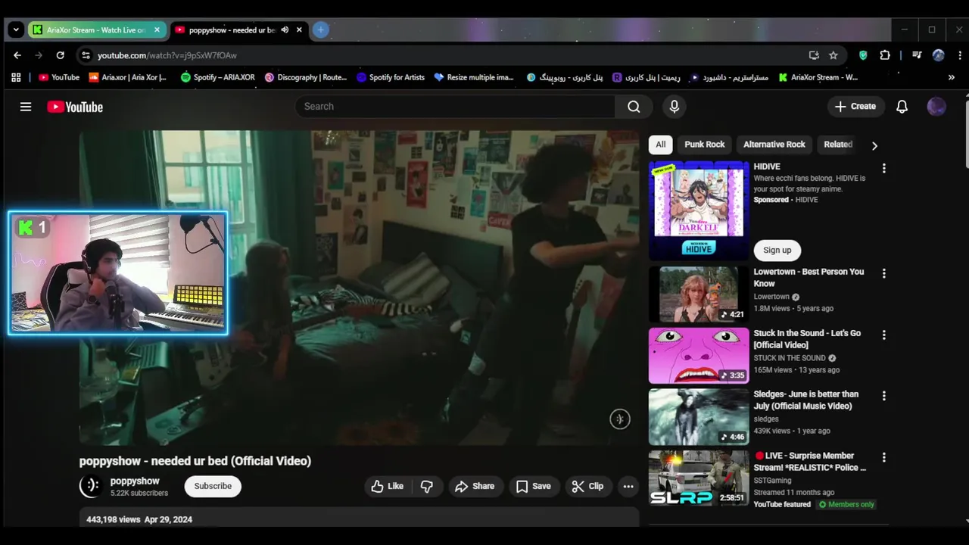The width and height of the screenshot is (969, 545).
Task: Show more bookmarks with the chevron
Action: [952, 77]
